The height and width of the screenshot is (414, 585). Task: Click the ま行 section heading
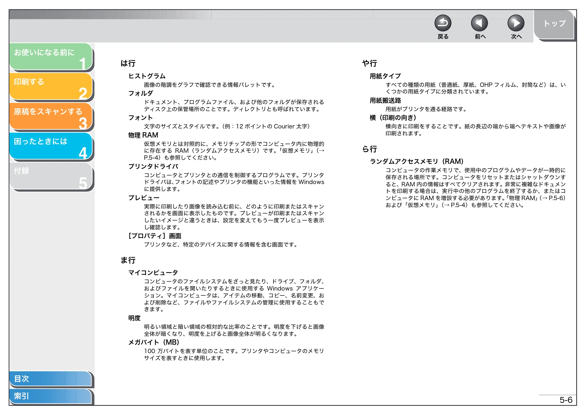click(x=128, y=260)
